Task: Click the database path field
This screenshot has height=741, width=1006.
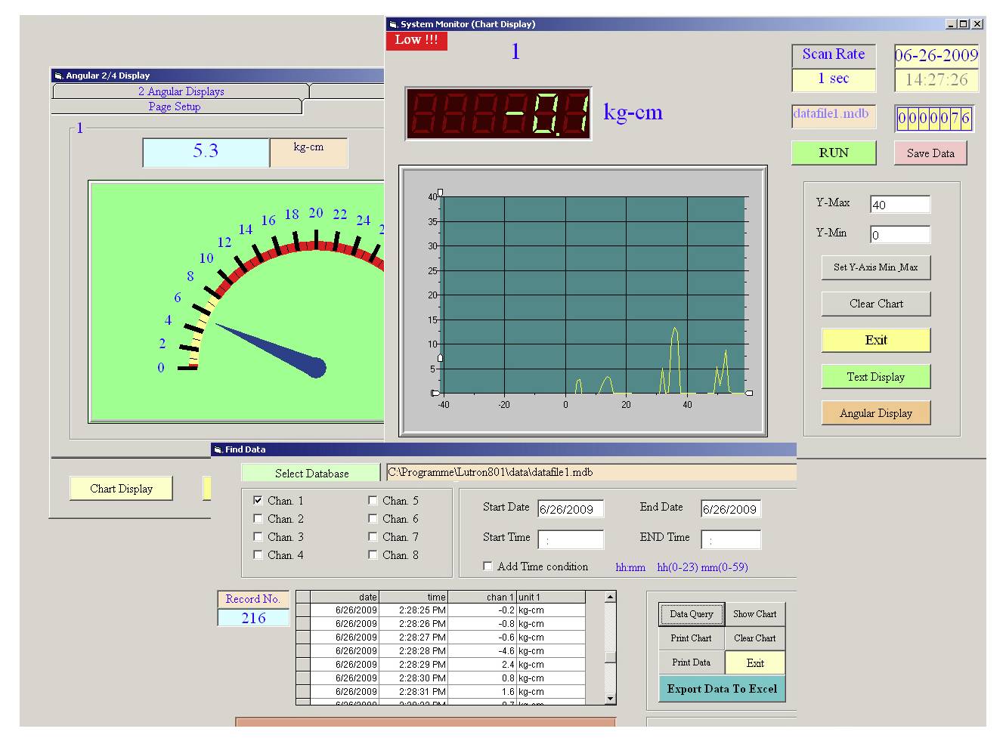Action: [x=591, y=473]
